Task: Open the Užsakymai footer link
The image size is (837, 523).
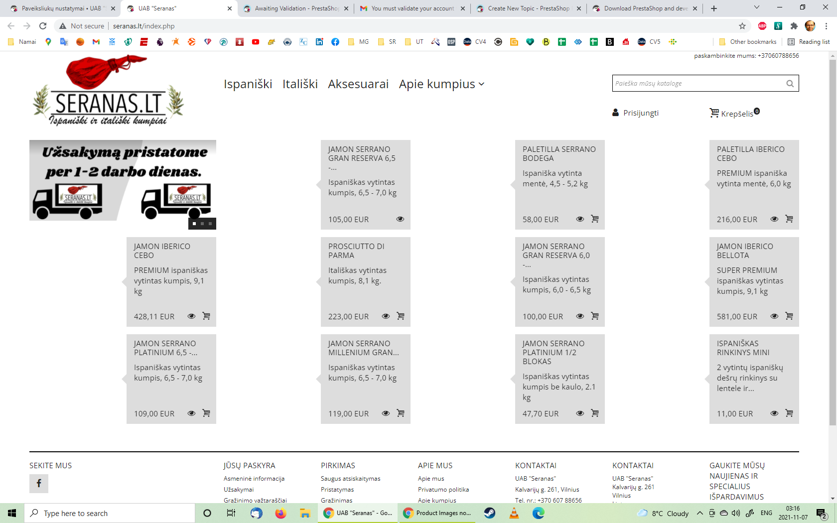Action: point(239,490)
